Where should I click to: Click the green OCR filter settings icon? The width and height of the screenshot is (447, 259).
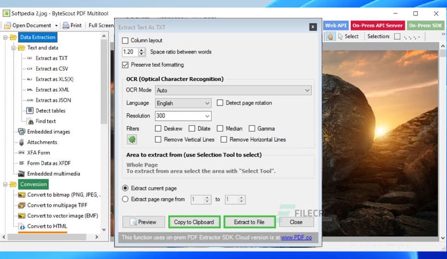[x=132, y=140]
